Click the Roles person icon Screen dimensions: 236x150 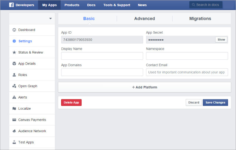pyautogui.click(x=14, y=75)
